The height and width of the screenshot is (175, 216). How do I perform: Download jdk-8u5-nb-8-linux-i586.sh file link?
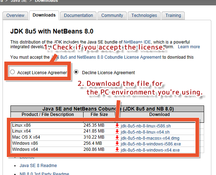coord(146,126)
